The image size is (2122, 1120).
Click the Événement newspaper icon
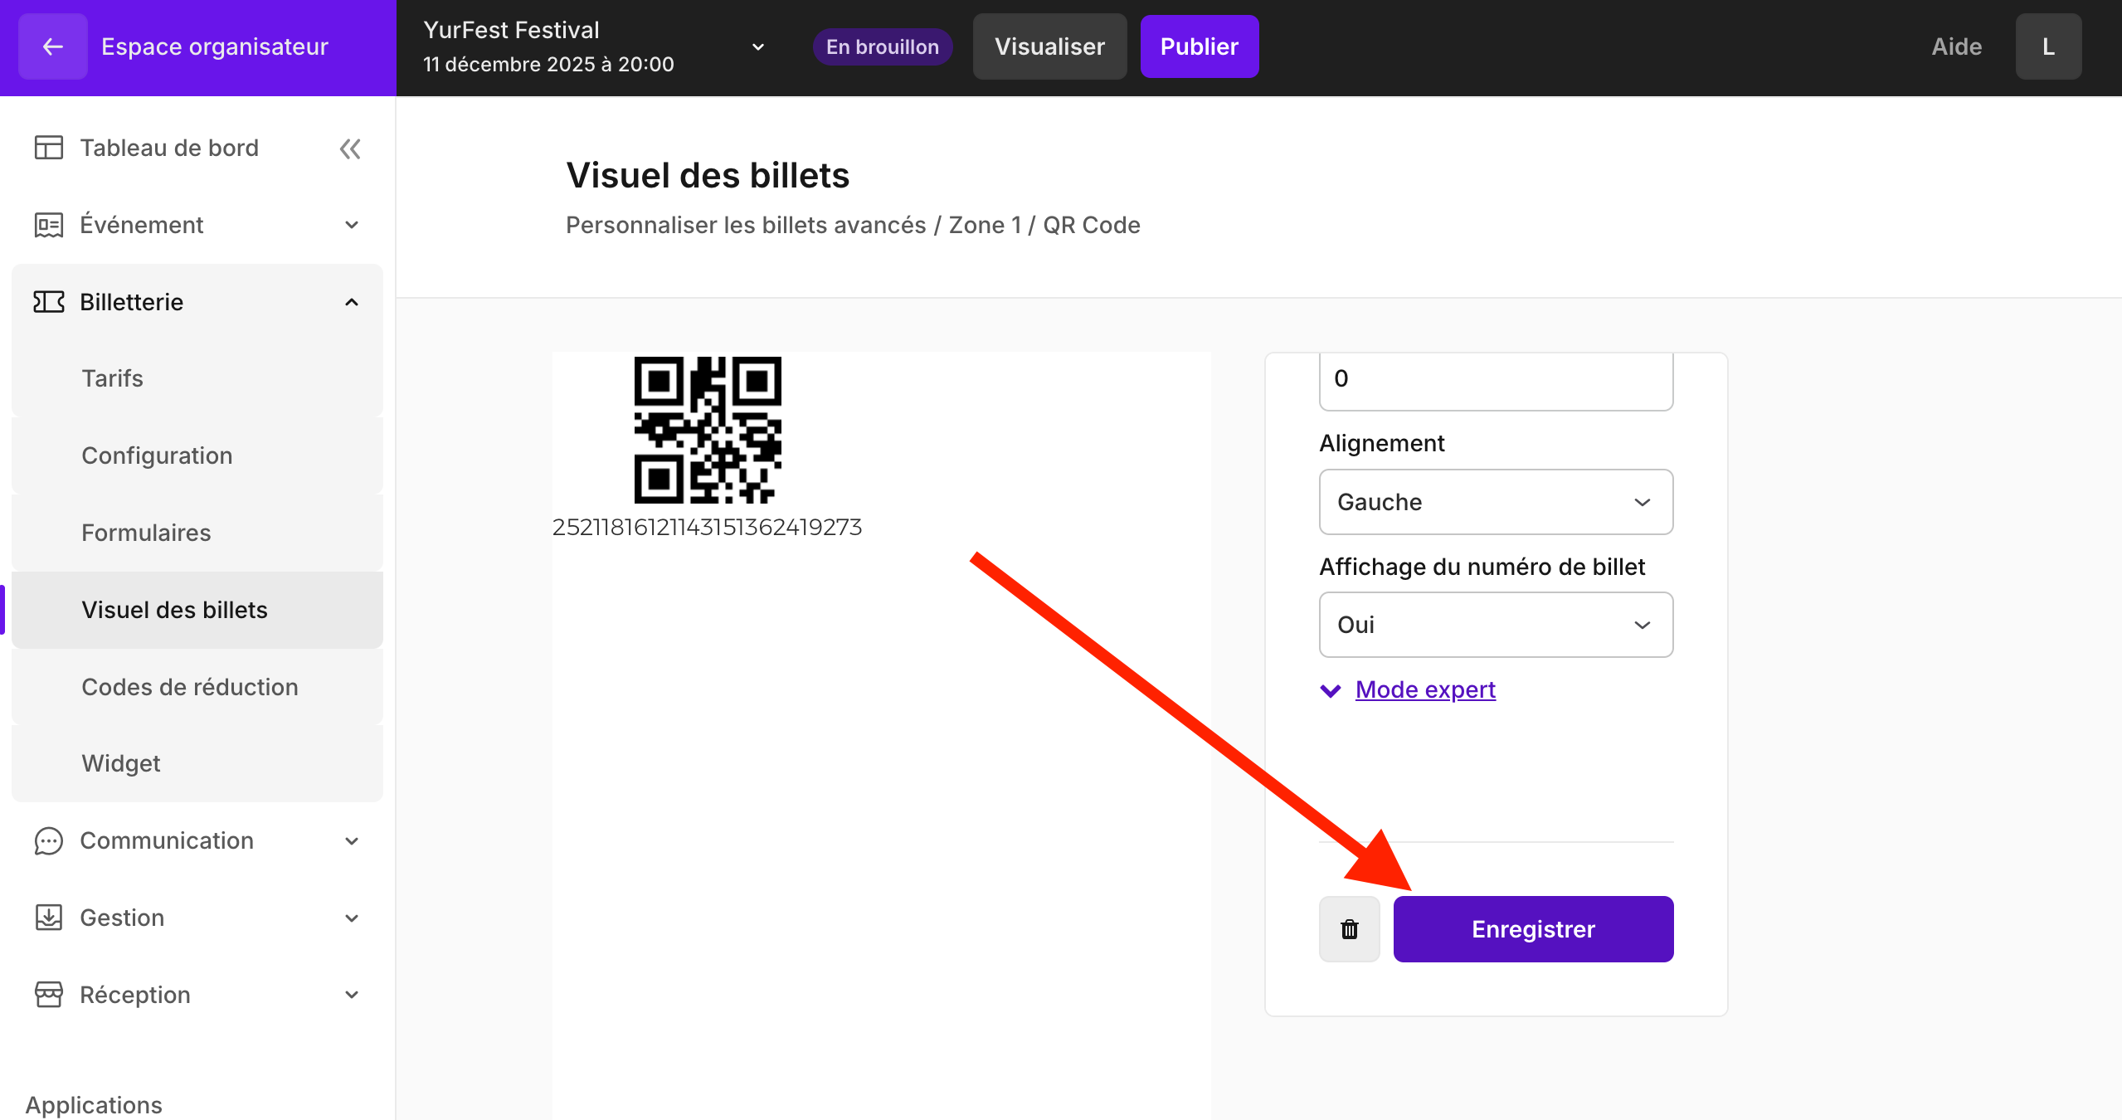(48, 225)
